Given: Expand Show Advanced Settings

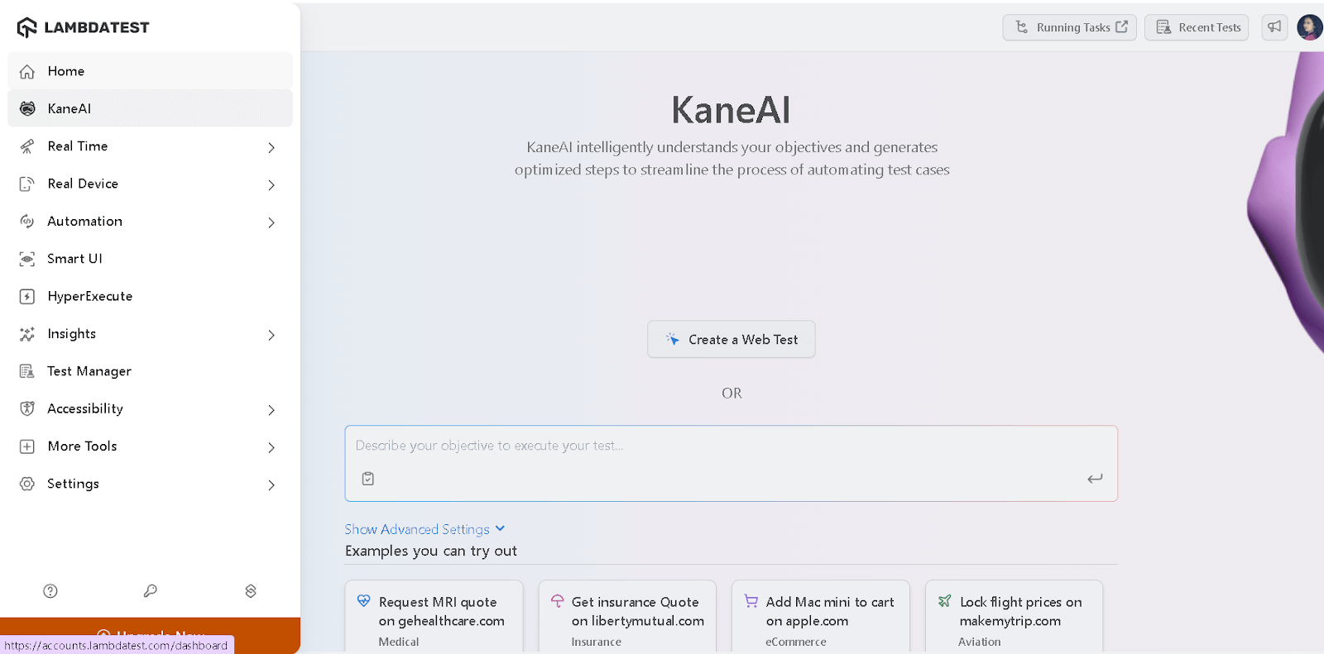Looking at the screenshot, I should point(425,529).
